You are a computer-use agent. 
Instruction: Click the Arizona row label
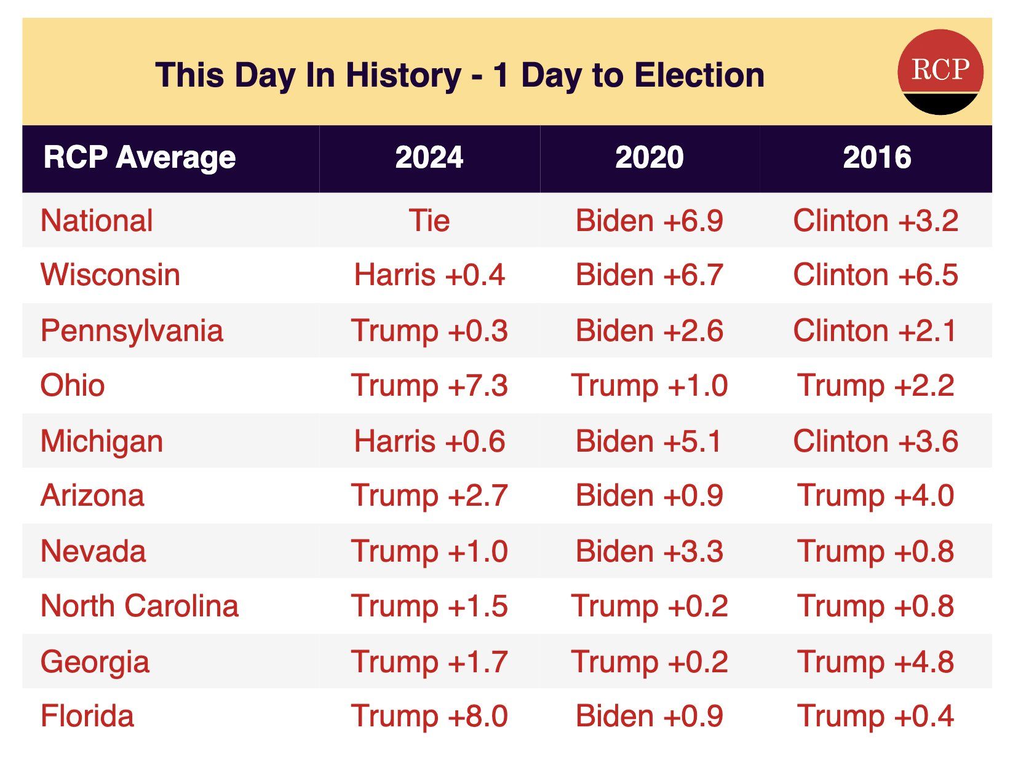[x=92, y=495]
